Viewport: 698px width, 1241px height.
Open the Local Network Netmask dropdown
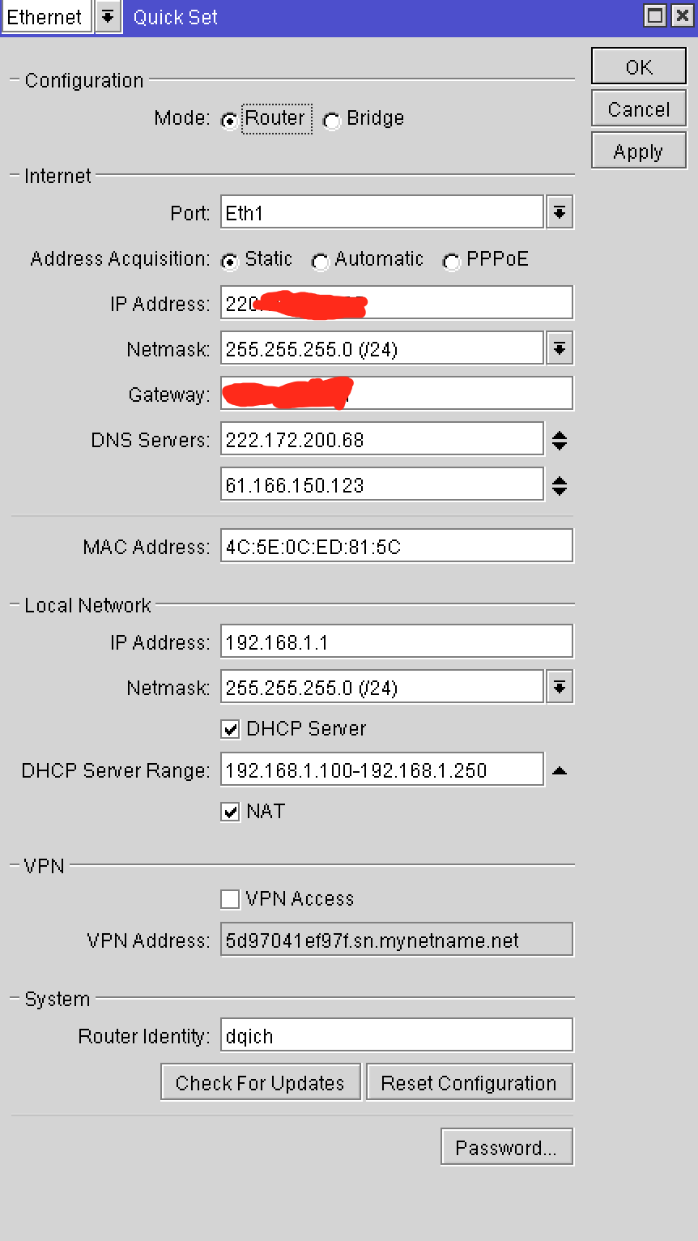tap(560, 688)
